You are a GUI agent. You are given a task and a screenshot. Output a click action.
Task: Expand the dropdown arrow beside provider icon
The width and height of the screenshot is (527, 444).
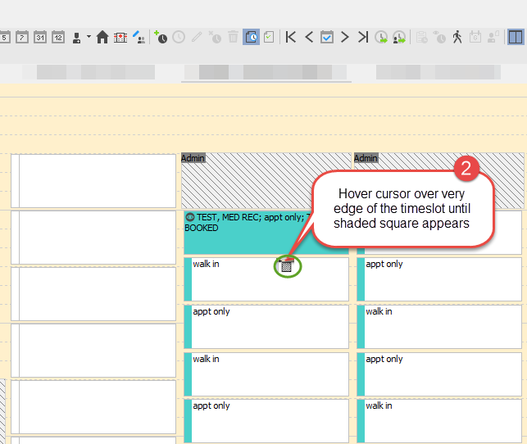pos(89,36)
